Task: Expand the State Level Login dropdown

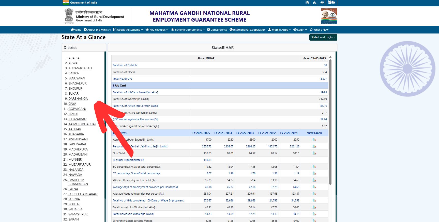Action: [x=323, y=37]
